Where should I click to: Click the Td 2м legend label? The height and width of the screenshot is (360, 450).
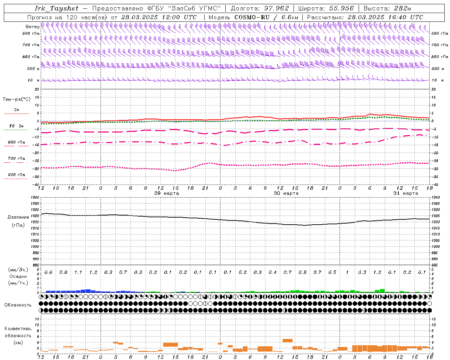pos(16,126)
